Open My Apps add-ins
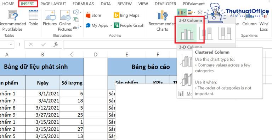The image size is (272, 140). point(97,25)
